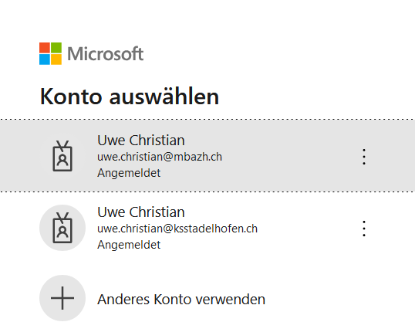This screenshot has height=322, width=415.
Task: Click the Microsoft wordmark text
Action: pyautogui.click(x=106, y=54)
